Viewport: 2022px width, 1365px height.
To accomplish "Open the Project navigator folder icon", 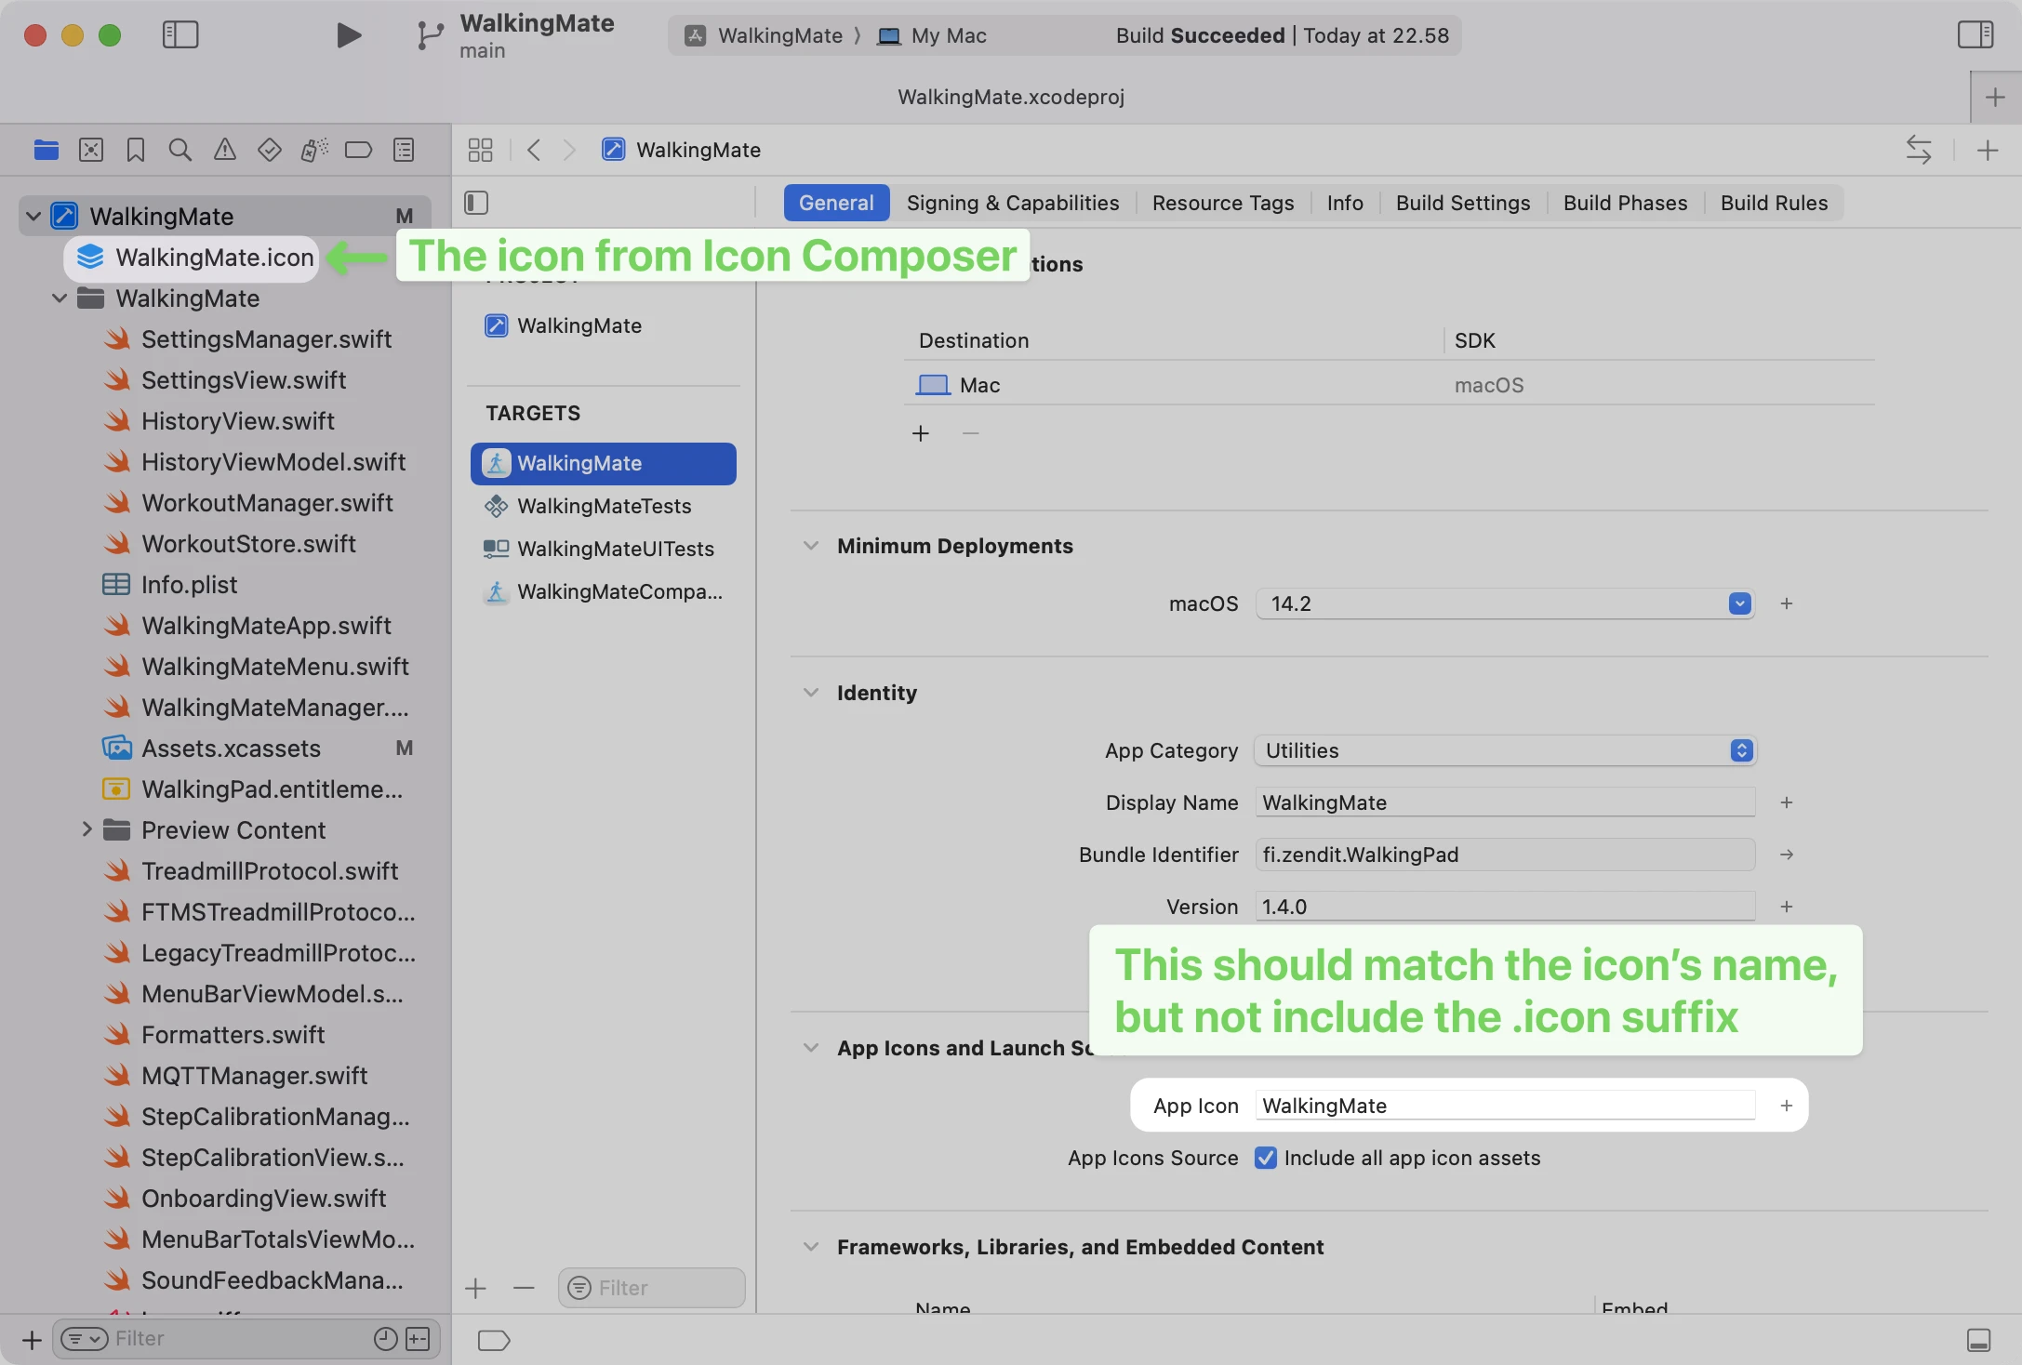I will pos(46,150).
